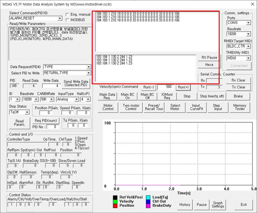Click the Run(-) button
The image size is (257, 213).
click(x=149, y=87)
